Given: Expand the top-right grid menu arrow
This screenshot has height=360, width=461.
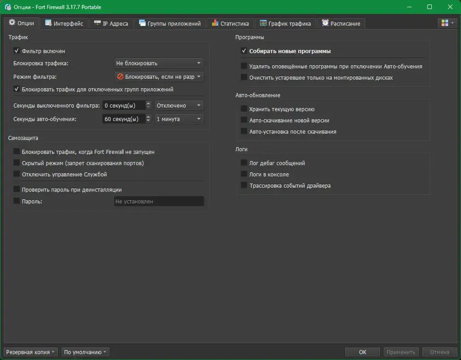Looking at the screenshot, I should click(453, 23).
